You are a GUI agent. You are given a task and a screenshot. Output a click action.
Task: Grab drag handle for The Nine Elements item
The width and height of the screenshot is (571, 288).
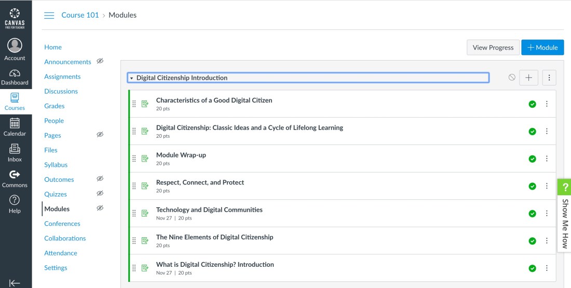(134, 241)
